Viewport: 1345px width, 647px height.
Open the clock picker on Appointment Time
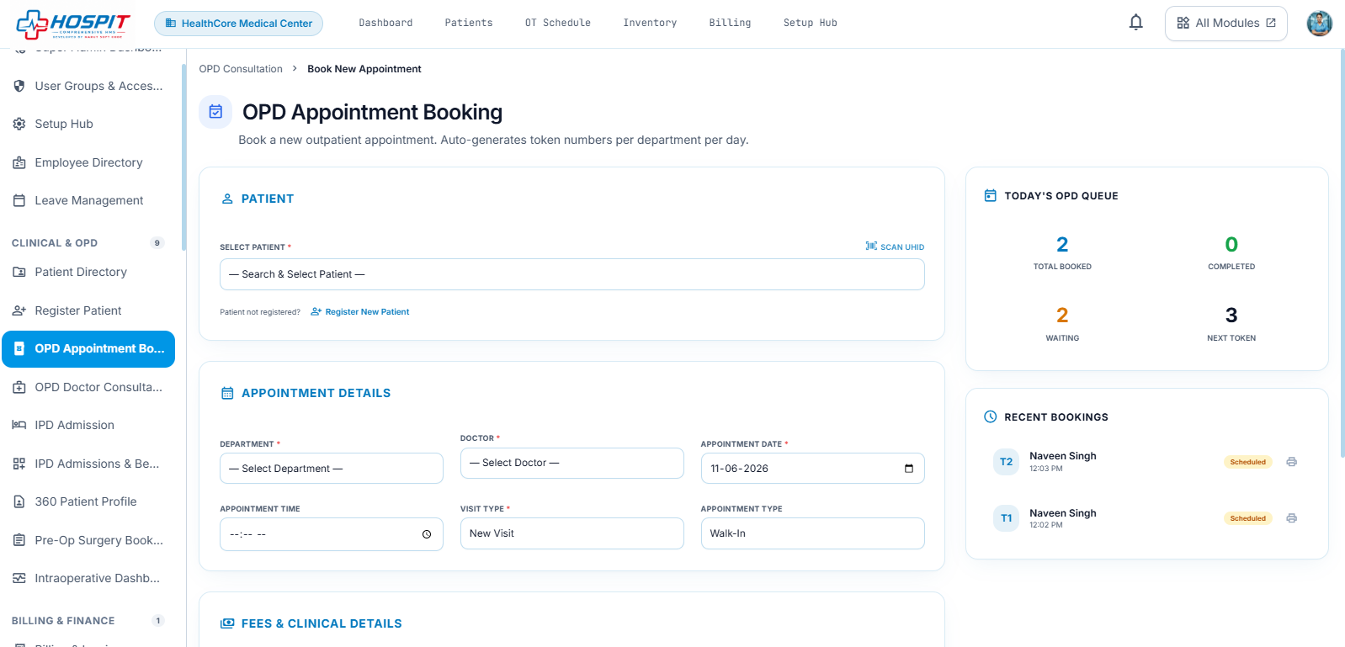point(427,534)
